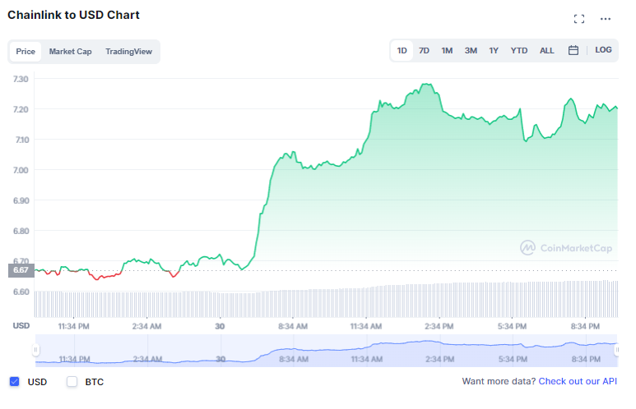
Task: Select the 1M time range
Action: coord(447,51)
